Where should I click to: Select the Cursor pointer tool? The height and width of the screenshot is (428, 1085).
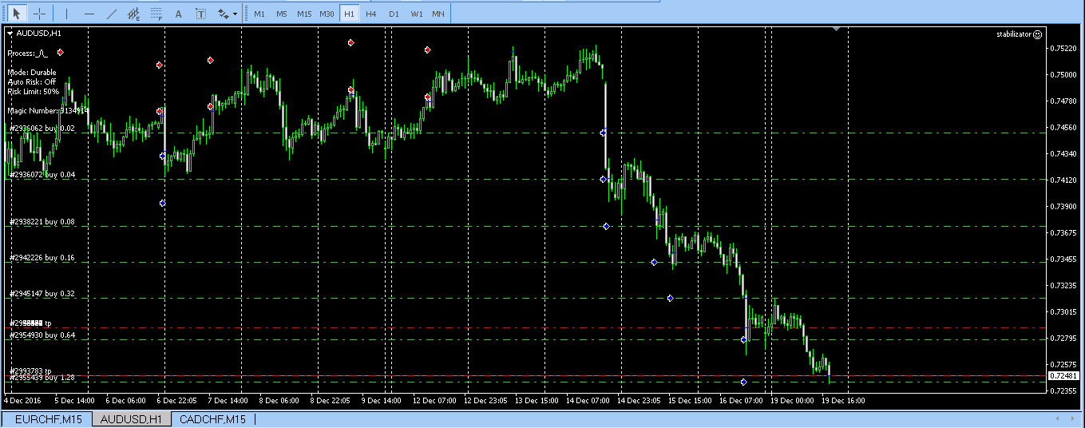pyautogui.click(x=18, y=14)
